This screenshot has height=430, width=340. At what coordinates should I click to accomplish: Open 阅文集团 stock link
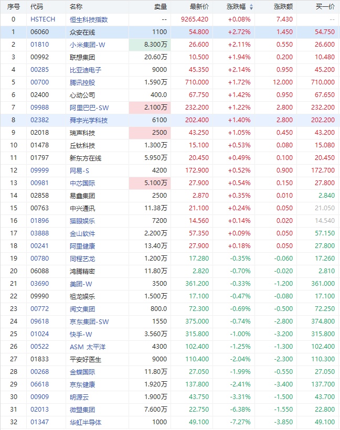tap(82, 309)
